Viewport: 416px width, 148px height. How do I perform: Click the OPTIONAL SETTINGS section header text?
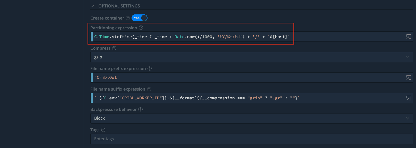coord(119,6)
